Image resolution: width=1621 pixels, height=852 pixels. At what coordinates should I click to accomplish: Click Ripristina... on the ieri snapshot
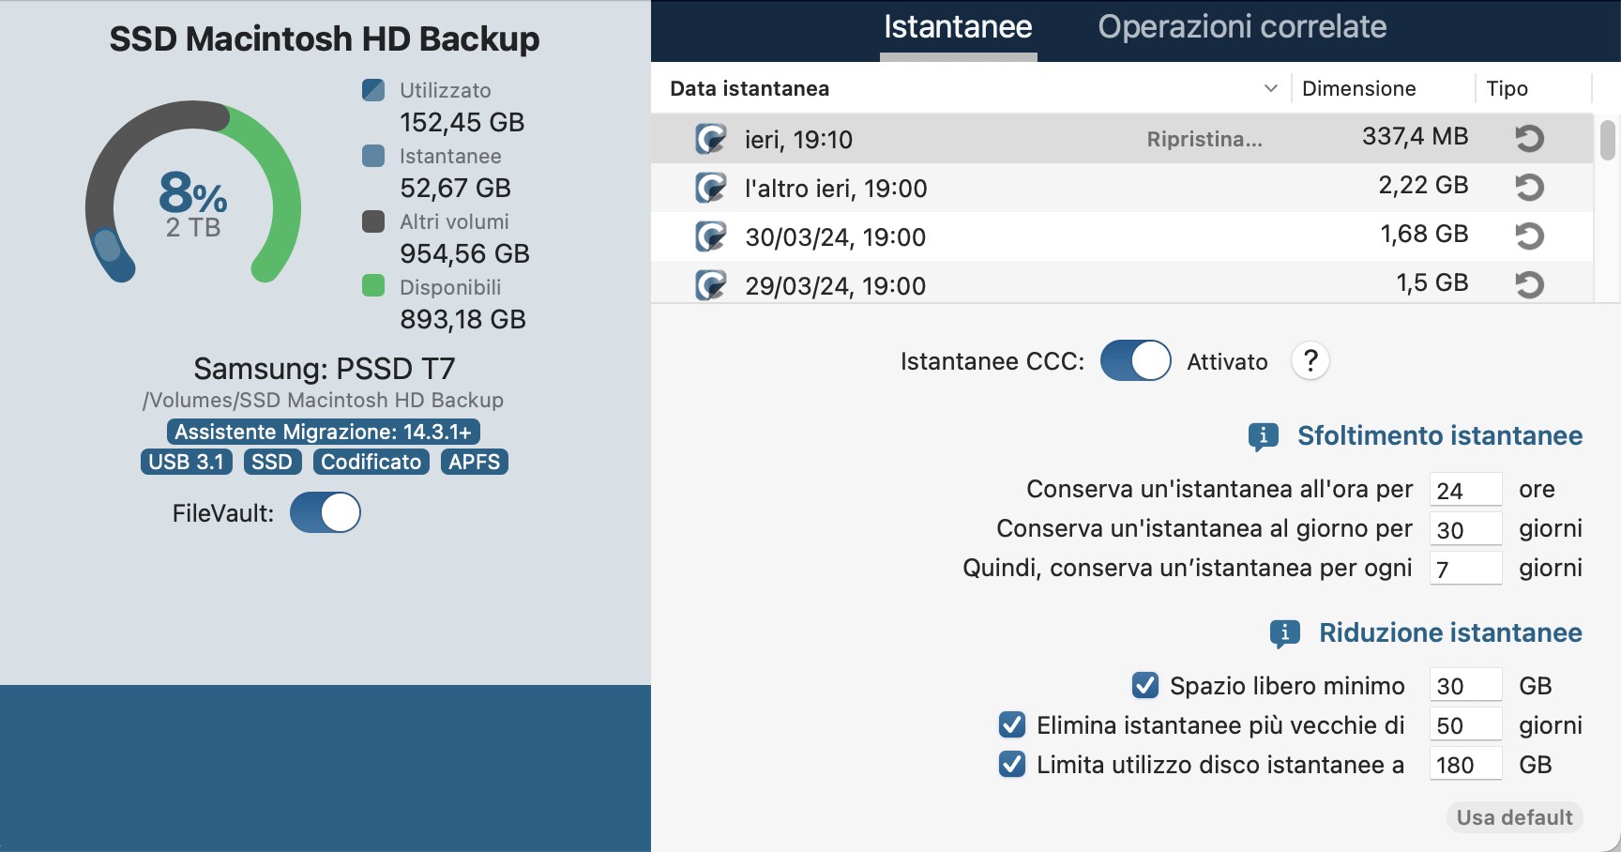(x=1204, y=139)
